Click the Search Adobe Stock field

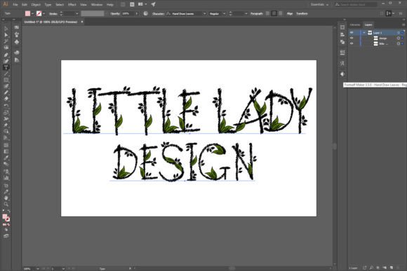click(355, 4)
